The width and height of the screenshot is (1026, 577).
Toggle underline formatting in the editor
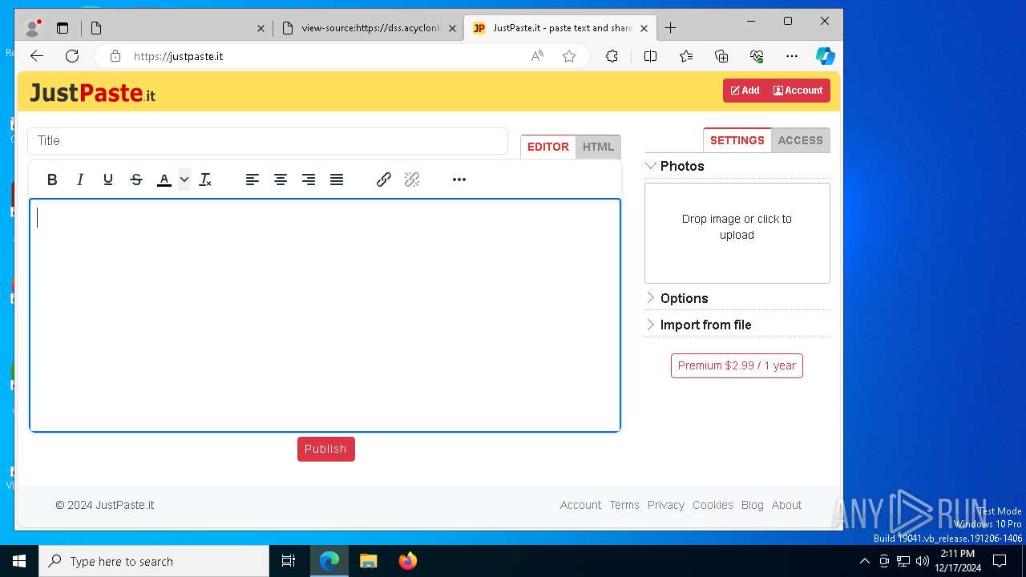point(108,180)
